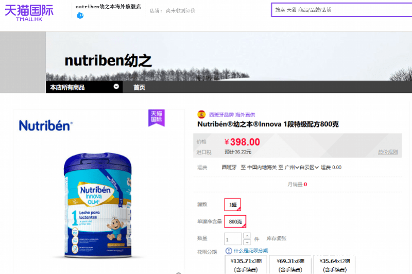Expand the 本店所有商品 dropdown menu
This screenshot has height=274, width=412.
pyautogui.click(x=84, y=87)
